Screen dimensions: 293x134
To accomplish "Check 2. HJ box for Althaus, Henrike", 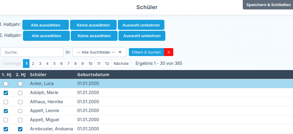I will coord(20,102).
